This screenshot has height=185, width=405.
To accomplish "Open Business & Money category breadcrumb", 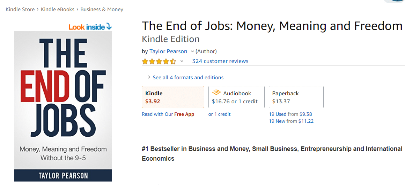I will click(102, 9).
